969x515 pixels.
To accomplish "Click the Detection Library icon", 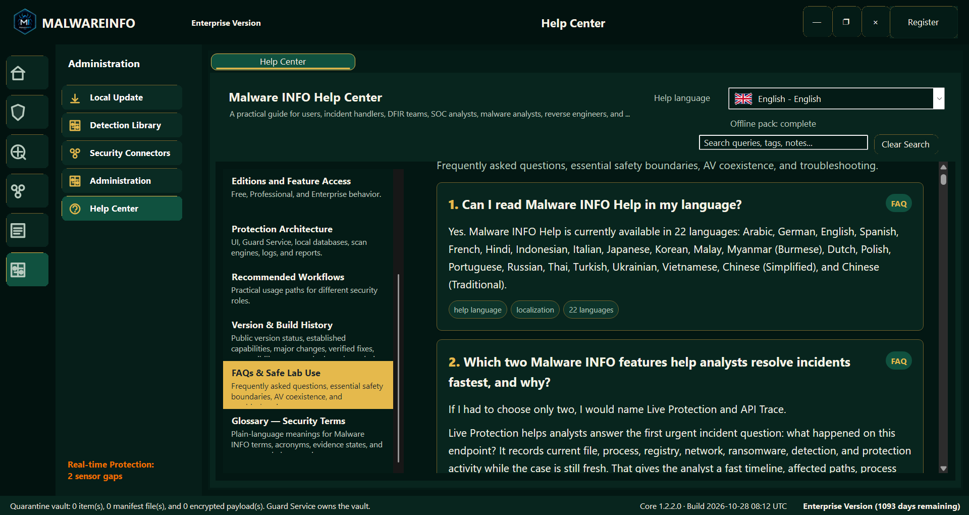I will tap(75, 126).
